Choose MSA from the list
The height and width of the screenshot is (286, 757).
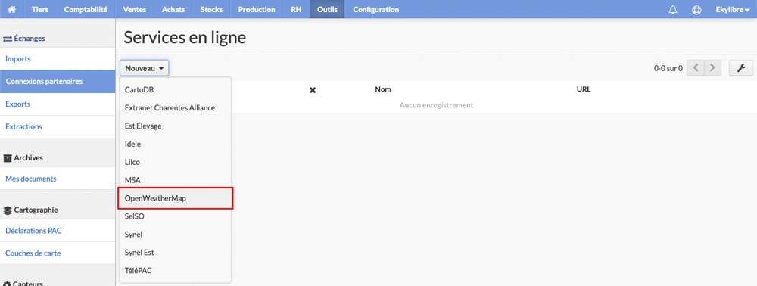coord(176,180)
